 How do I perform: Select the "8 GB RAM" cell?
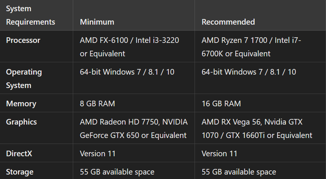97,104
